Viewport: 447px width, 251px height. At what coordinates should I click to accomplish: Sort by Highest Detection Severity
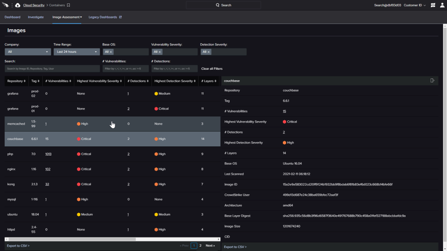(175, 81)
